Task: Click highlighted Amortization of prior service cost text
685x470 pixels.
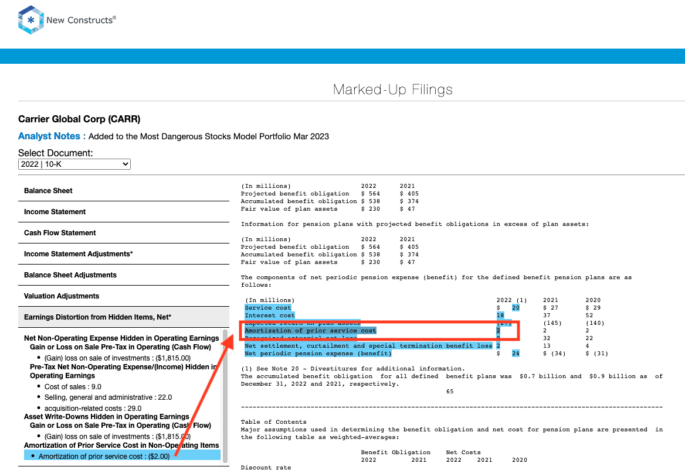Action: (310, 331)
